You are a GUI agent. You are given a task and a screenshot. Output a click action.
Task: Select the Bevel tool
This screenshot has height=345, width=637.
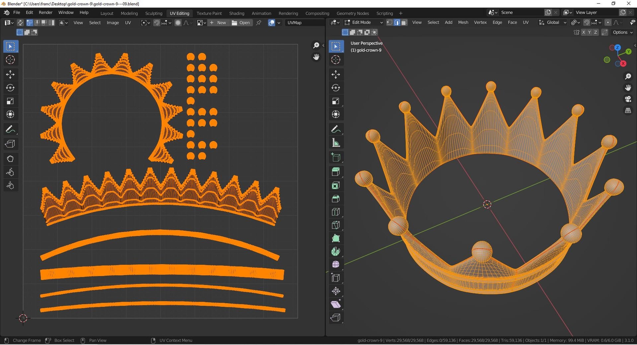[336, 199]
